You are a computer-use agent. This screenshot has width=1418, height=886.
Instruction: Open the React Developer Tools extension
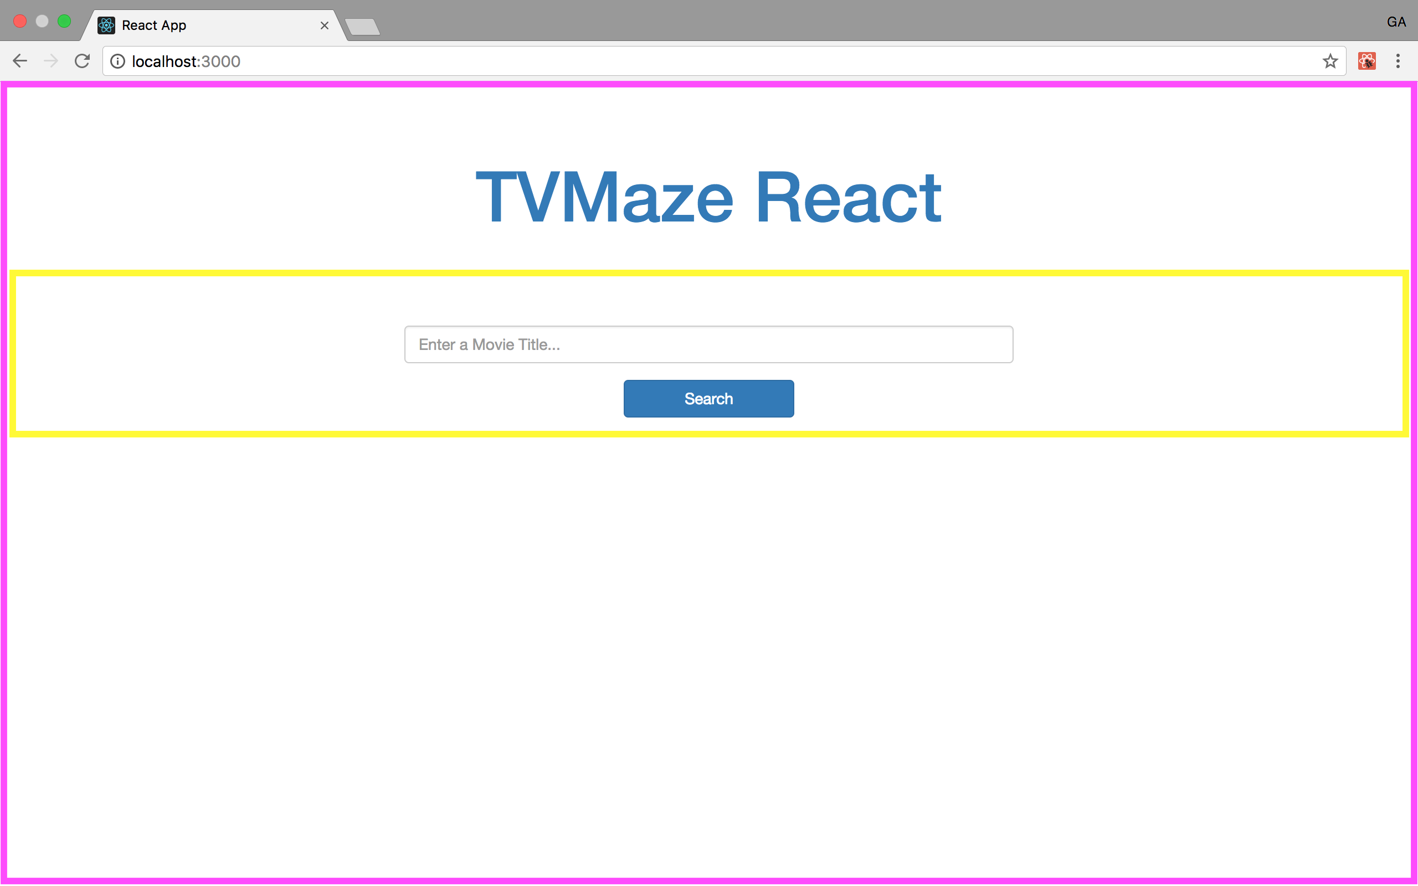(1366, 61)
